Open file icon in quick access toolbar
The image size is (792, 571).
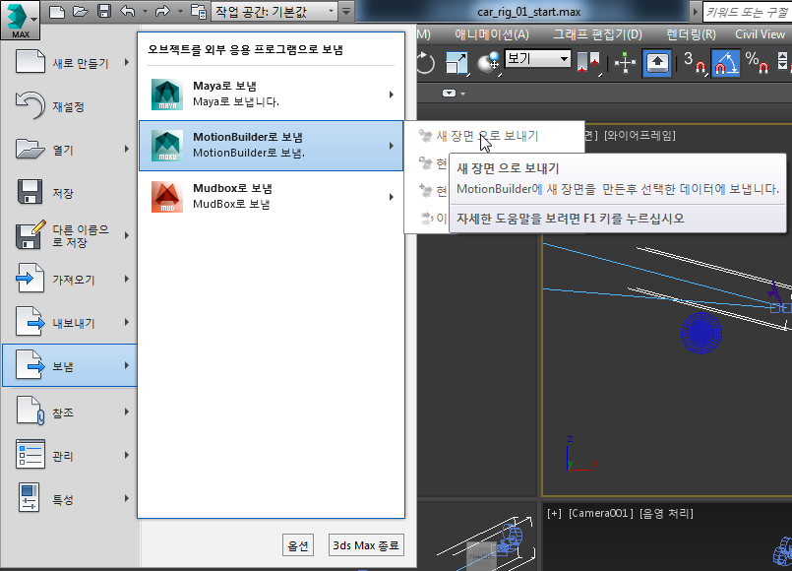click(81, 12)
